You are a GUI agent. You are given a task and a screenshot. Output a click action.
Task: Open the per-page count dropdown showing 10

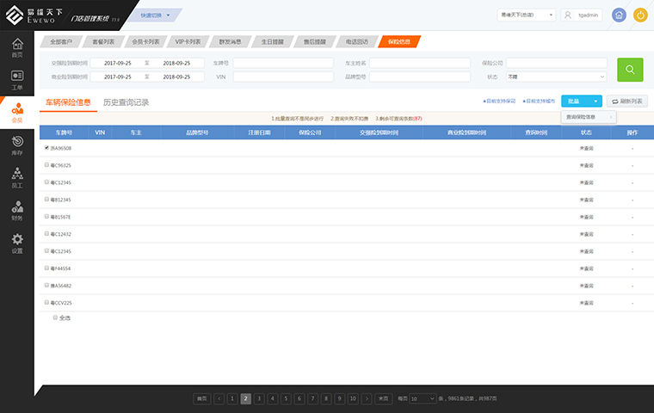point(423,399)
